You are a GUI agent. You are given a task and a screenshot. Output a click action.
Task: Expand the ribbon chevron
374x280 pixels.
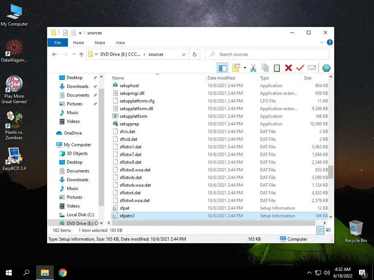[321, 42]
